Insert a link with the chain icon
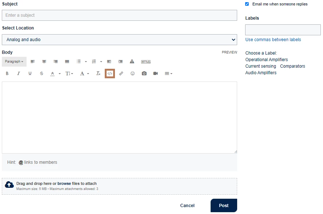This screenshot has width=323, height=214. tap(121, 74)
